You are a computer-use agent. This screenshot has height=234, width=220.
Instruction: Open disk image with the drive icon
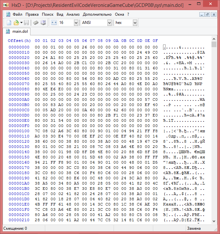pos(43,23)
